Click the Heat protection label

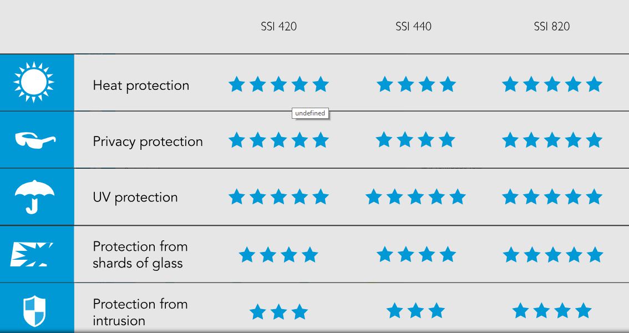click(141, 85)
